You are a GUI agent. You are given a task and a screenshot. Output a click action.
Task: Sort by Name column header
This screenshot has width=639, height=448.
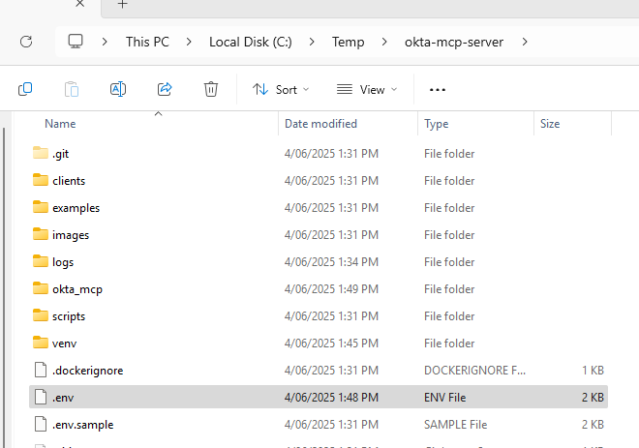[60, 124]
